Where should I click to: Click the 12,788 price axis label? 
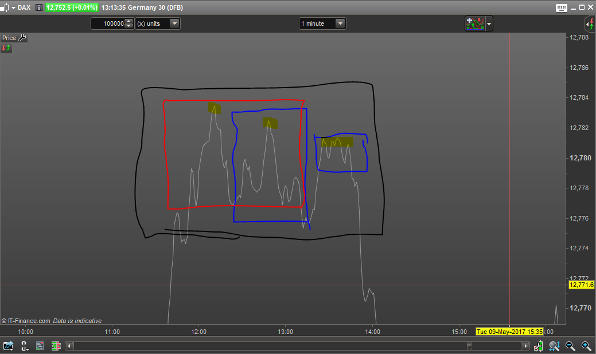pyautogui.click(x=579, y=37)
